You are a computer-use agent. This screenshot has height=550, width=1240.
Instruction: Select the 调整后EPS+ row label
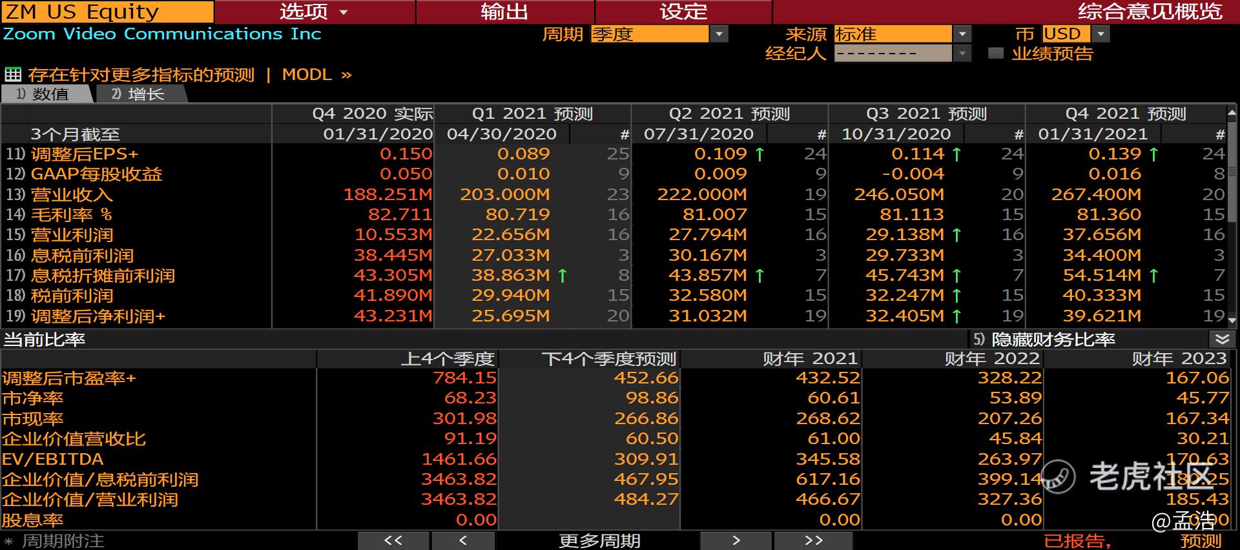[85, 154]
